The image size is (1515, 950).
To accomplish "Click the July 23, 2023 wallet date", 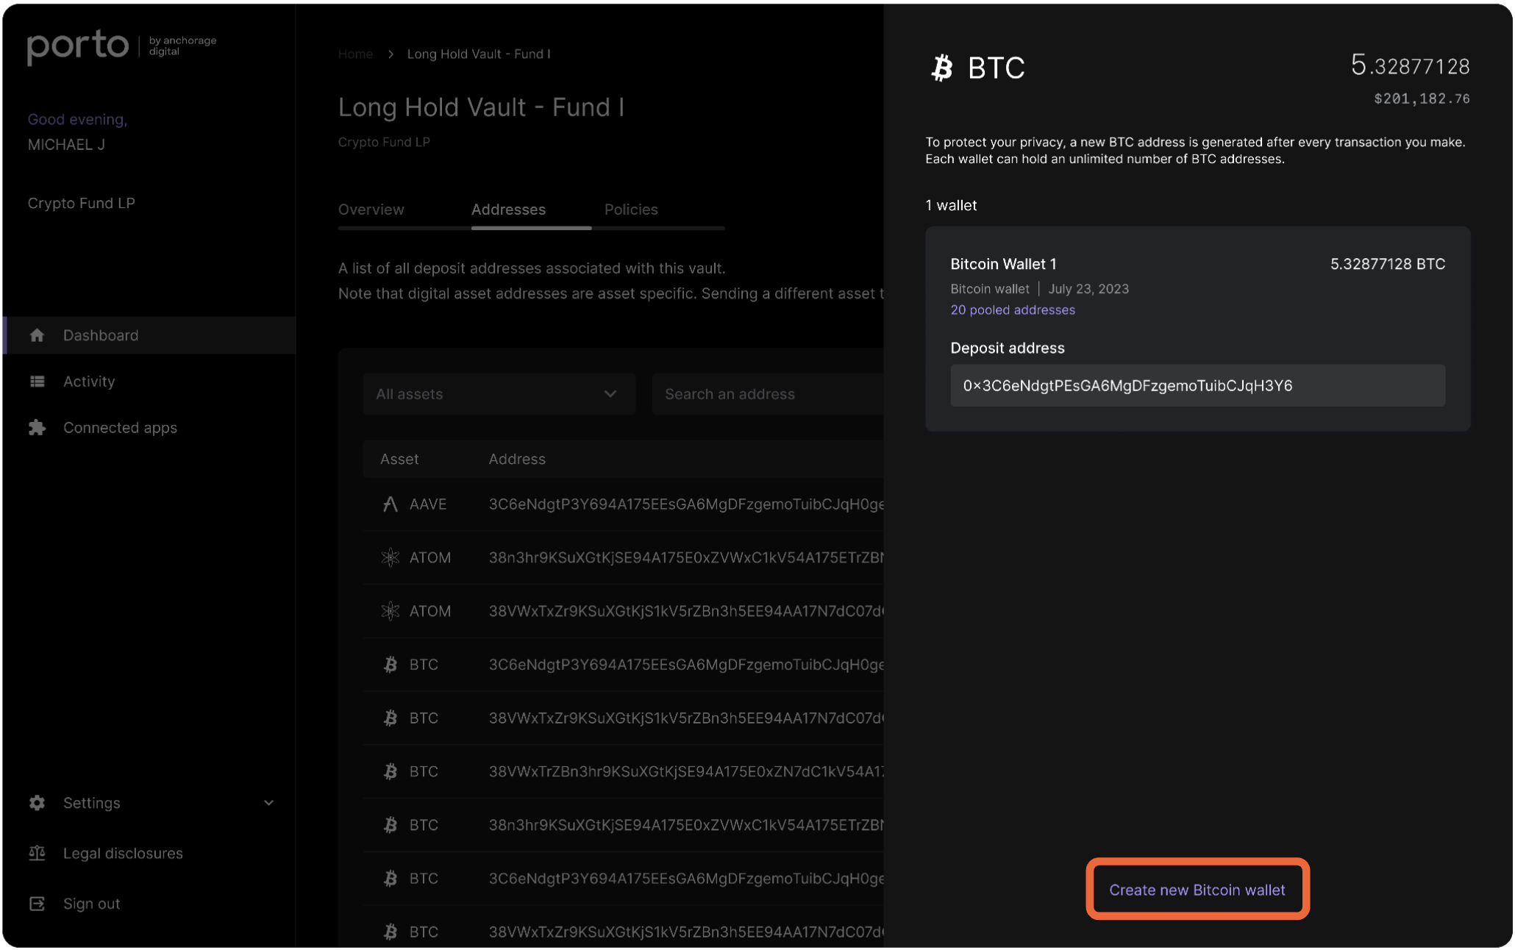I will pyautogui.click(x=1088, y=289).
